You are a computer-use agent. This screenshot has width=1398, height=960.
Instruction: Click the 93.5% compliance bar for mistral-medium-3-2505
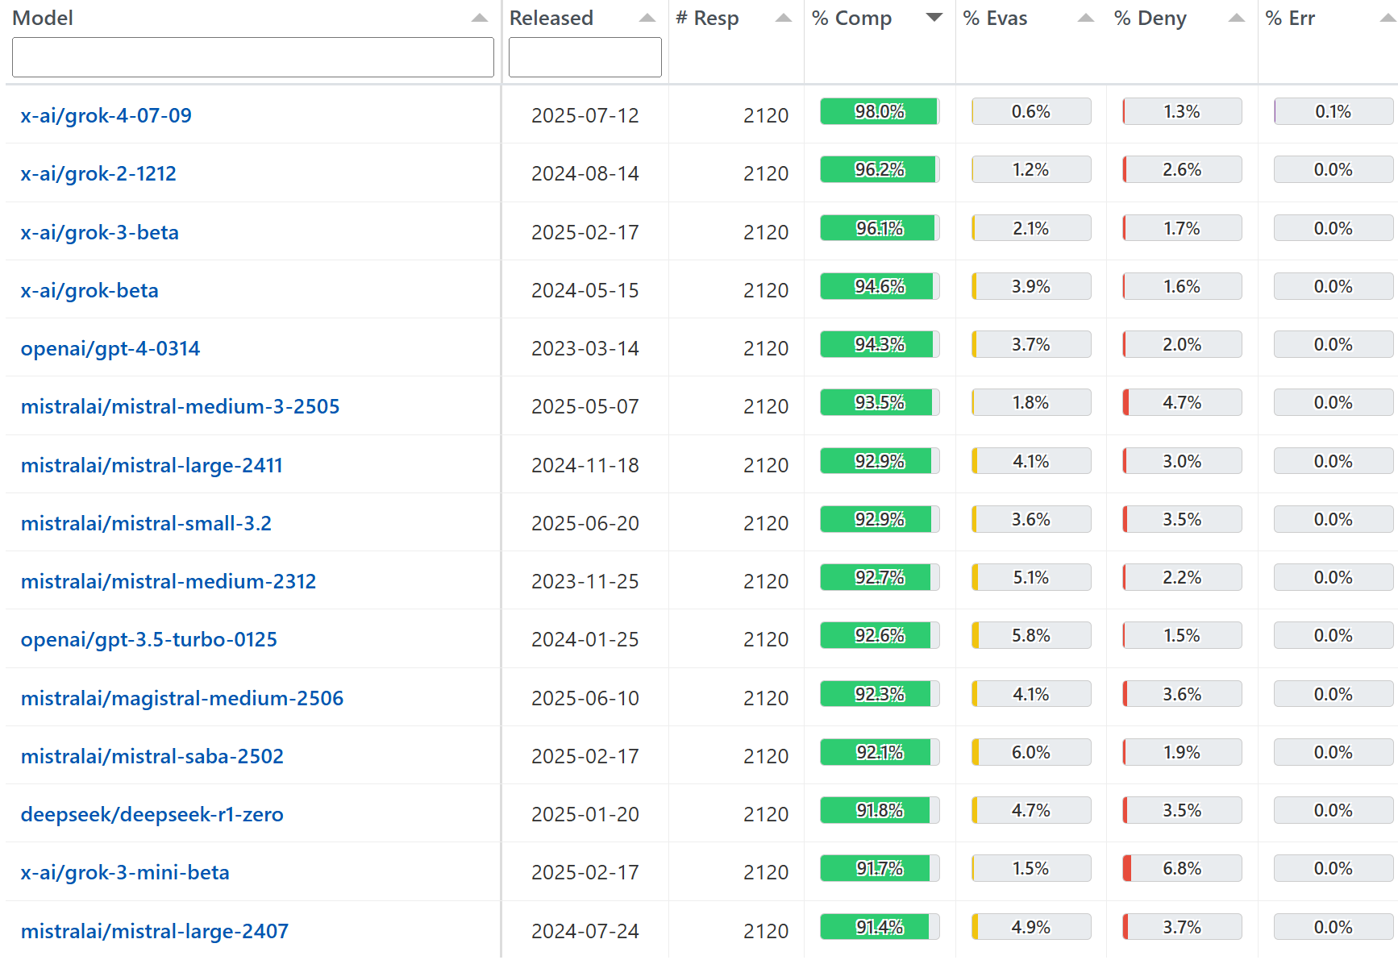[x=880, y=402]
